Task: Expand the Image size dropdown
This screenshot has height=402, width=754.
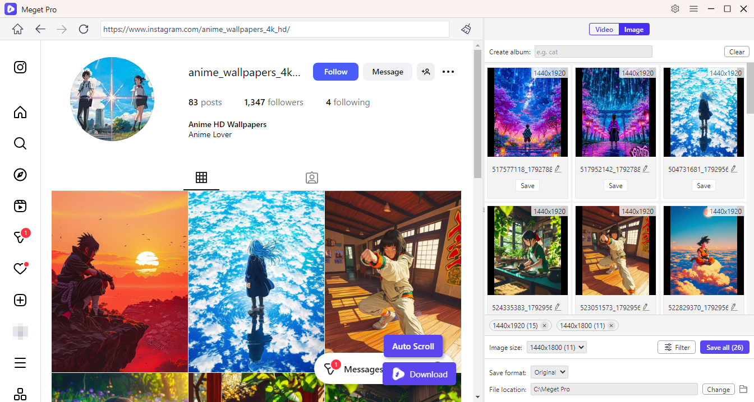Action: tap(557, 348)
